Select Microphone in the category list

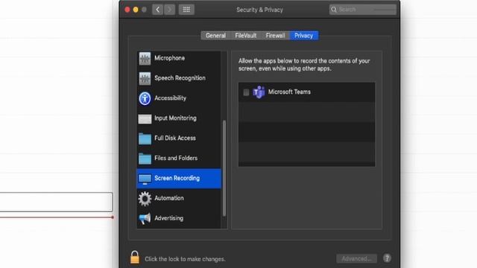tap(179, 58)
